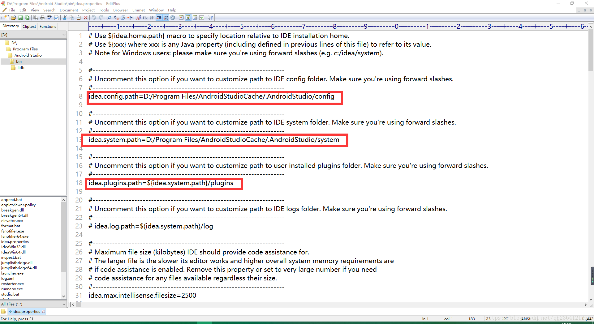This screenshot has width=594, height=324.
Task: Click the View in Browser icon
Action: [56, 18]
